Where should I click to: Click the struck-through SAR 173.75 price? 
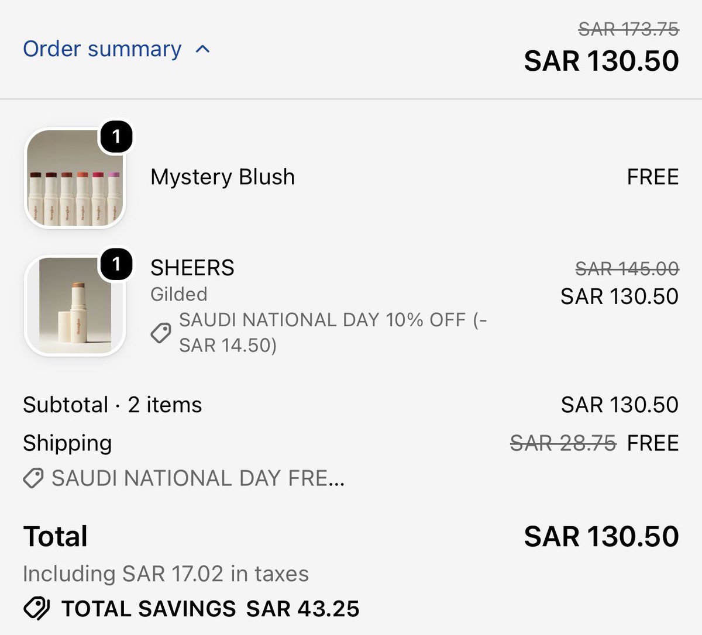click(x=629, y=29)
